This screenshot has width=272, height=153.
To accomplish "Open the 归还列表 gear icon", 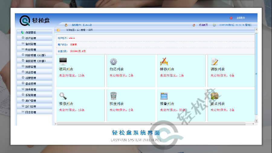I will [x=113, y=61].
